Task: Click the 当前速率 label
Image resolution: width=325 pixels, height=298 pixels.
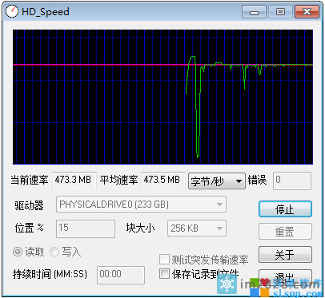Action: coord(30,181)
